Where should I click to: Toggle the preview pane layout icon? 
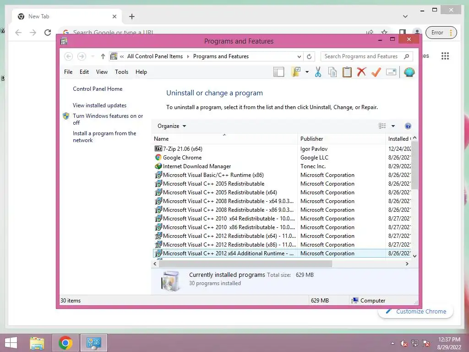click(x=278, y=72)
